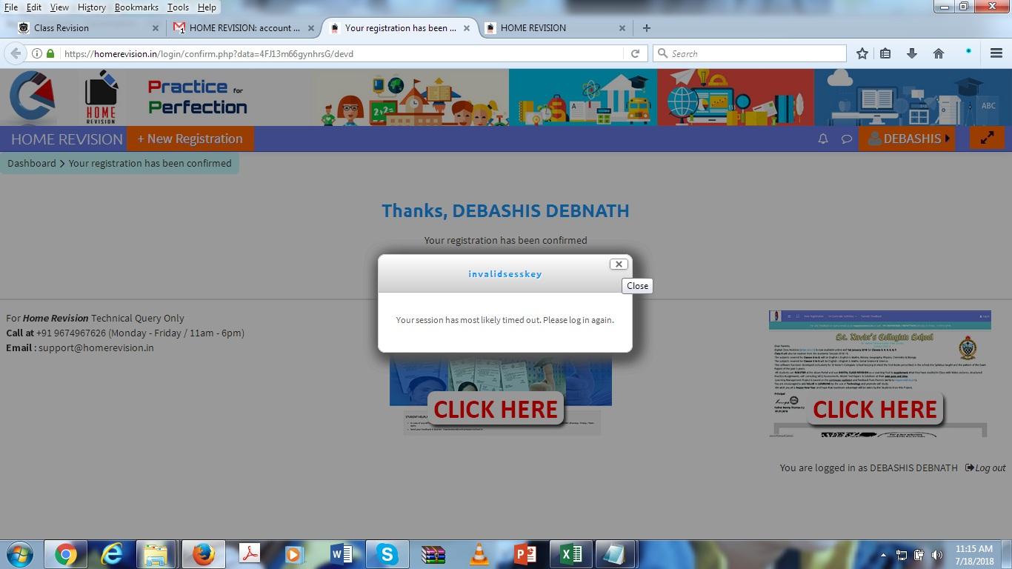Viewport: 1012px width, 569px height.
Task: Show hidden system tray icons arrow
Action: point(883,555)
